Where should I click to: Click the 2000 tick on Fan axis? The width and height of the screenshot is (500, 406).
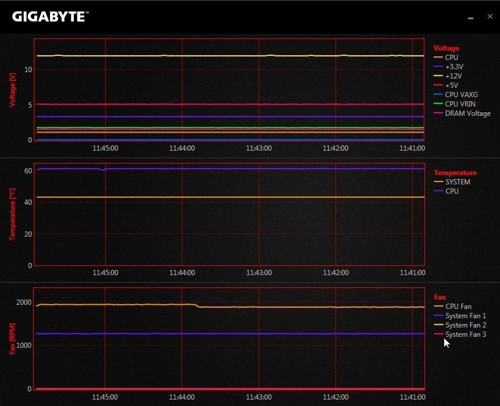click(x=24, y=302)
